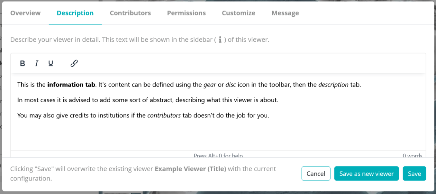This screenshot has height=194, width=436.
Task: Click the sidebar info icon in hint
Action: coord(220,40)
